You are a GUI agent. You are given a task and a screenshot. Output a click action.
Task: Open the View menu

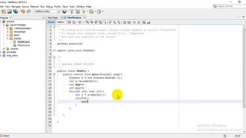pos(8,7)
